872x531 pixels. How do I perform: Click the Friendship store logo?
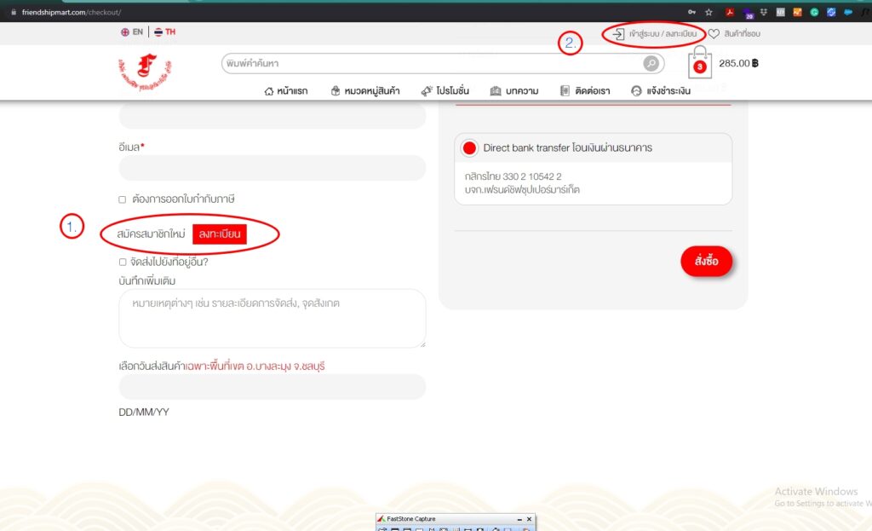pos(143,73)
